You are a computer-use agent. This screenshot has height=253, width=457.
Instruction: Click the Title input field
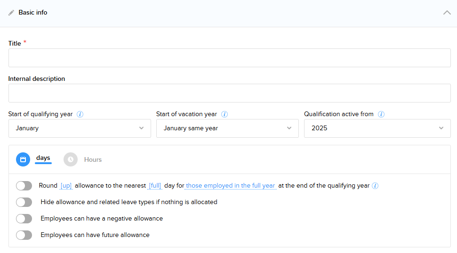point(229,58)
